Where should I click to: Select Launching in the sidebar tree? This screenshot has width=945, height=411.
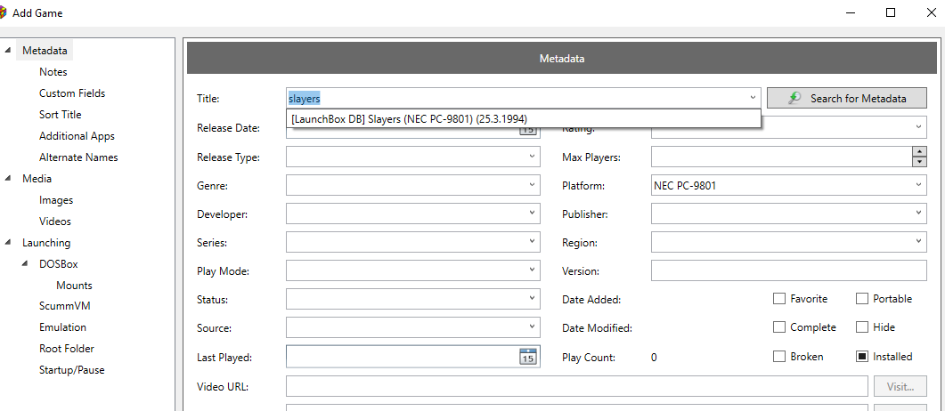pos(46,243)
